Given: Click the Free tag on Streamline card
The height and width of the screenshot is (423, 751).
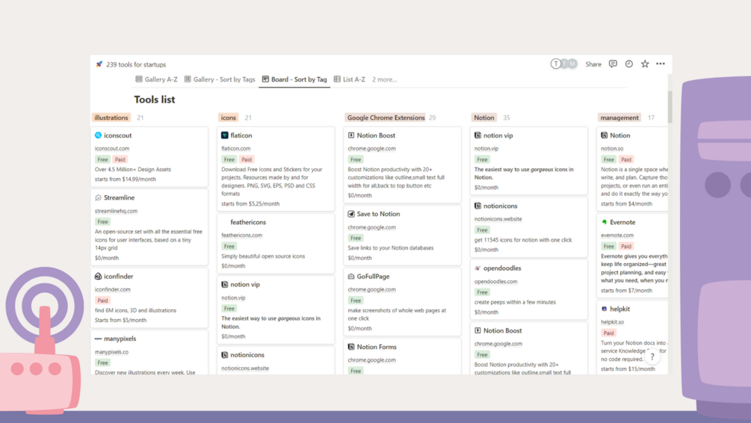Looking at the screenshot, I should [102, 222].
